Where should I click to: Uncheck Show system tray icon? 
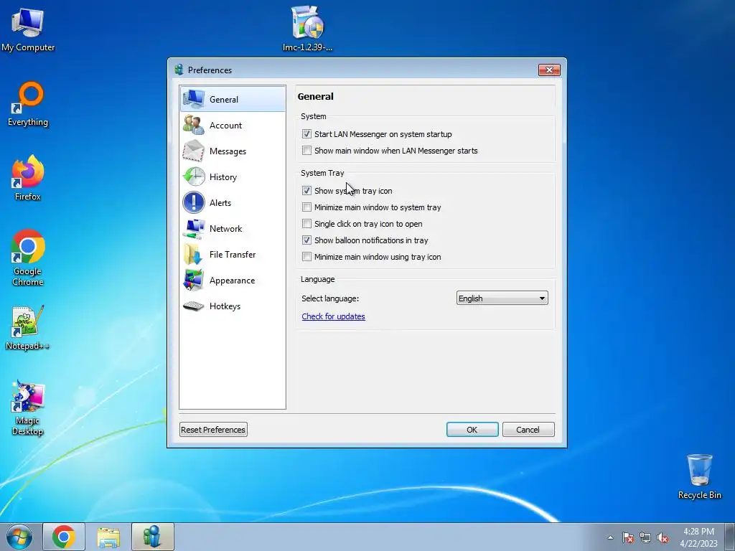click(x=306, y=191)
